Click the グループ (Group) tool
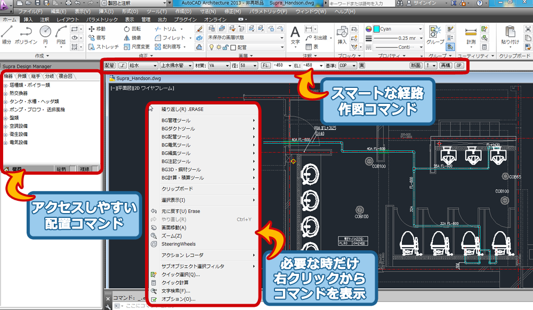533x310 pixels. pyautogui.click(x=435, y=35)
